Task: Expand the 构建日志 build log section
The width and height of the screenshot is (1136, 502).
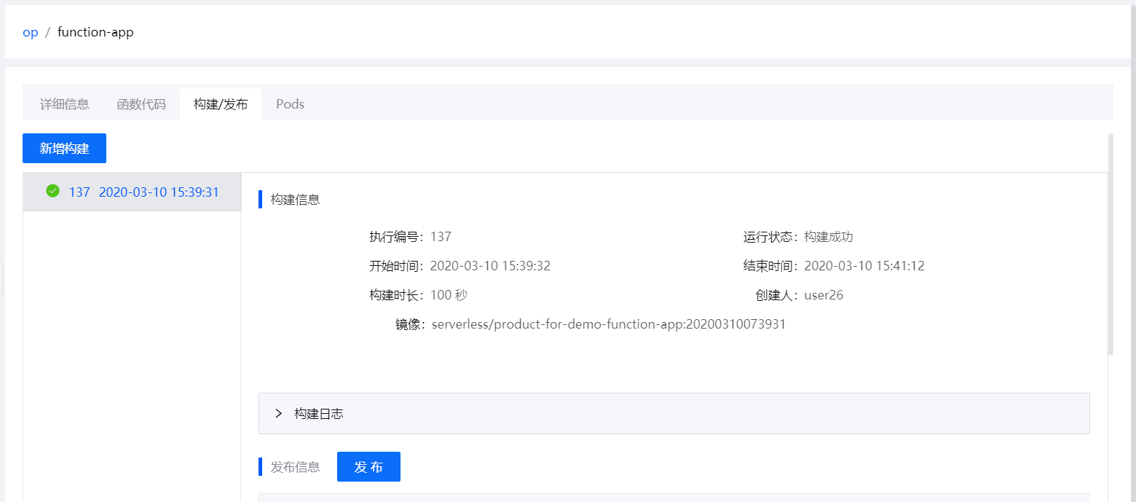Action: pos(317,413)
